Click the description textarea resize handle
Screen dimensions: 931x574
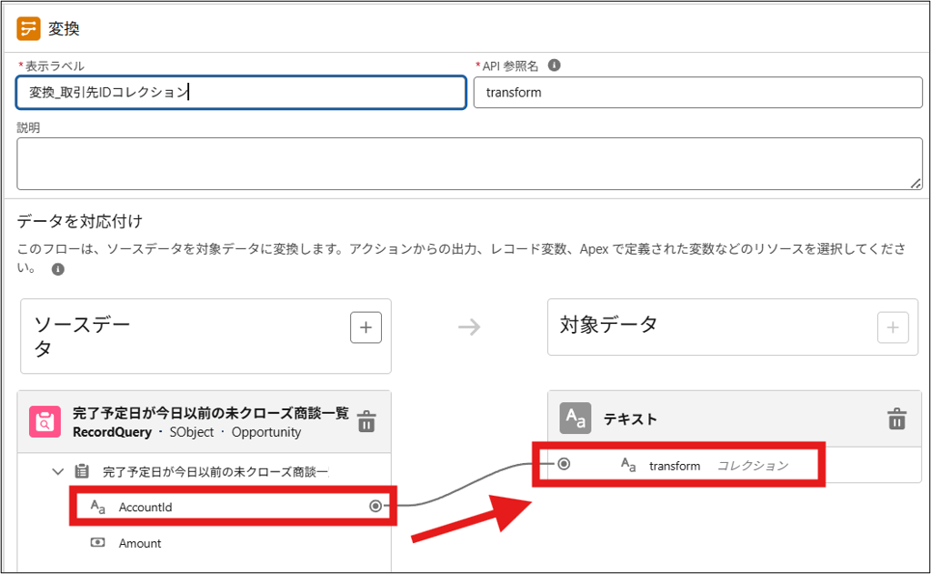pyautogui.click(x=916, y=184)
